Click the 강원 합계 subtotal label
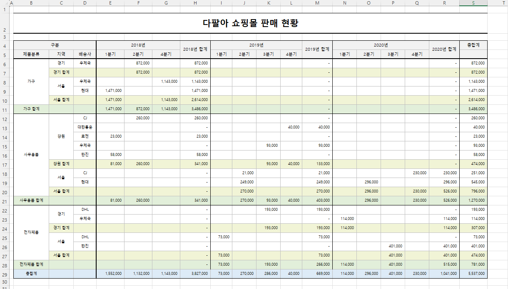 click(x=61, y=164)
